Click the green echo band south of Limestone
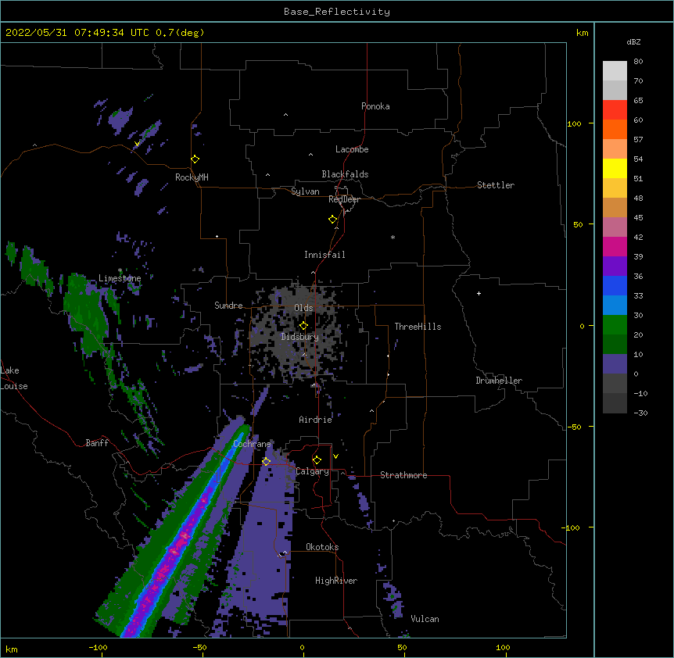Screen dimensions: 674x658 tap(88, 313)
